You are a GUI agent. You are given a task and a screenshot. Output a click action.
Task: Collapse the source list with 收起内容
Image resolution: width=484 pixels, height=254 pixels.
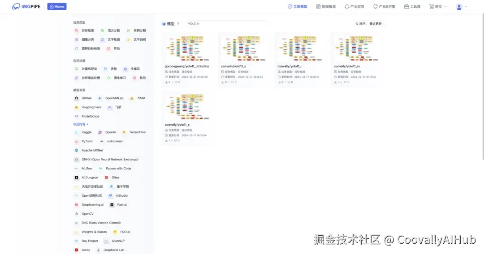click(x=81, y=124)
